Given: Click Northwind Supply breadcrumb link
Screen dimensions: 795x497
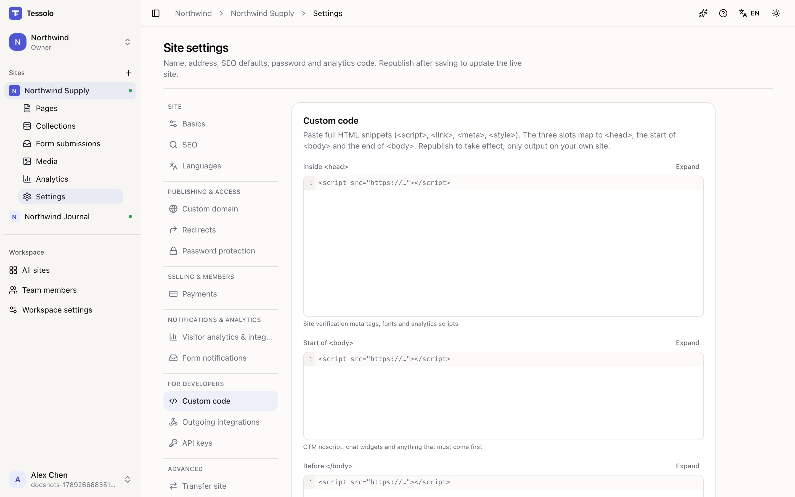Looking at the screenshot, I should (x=262, y=13).
